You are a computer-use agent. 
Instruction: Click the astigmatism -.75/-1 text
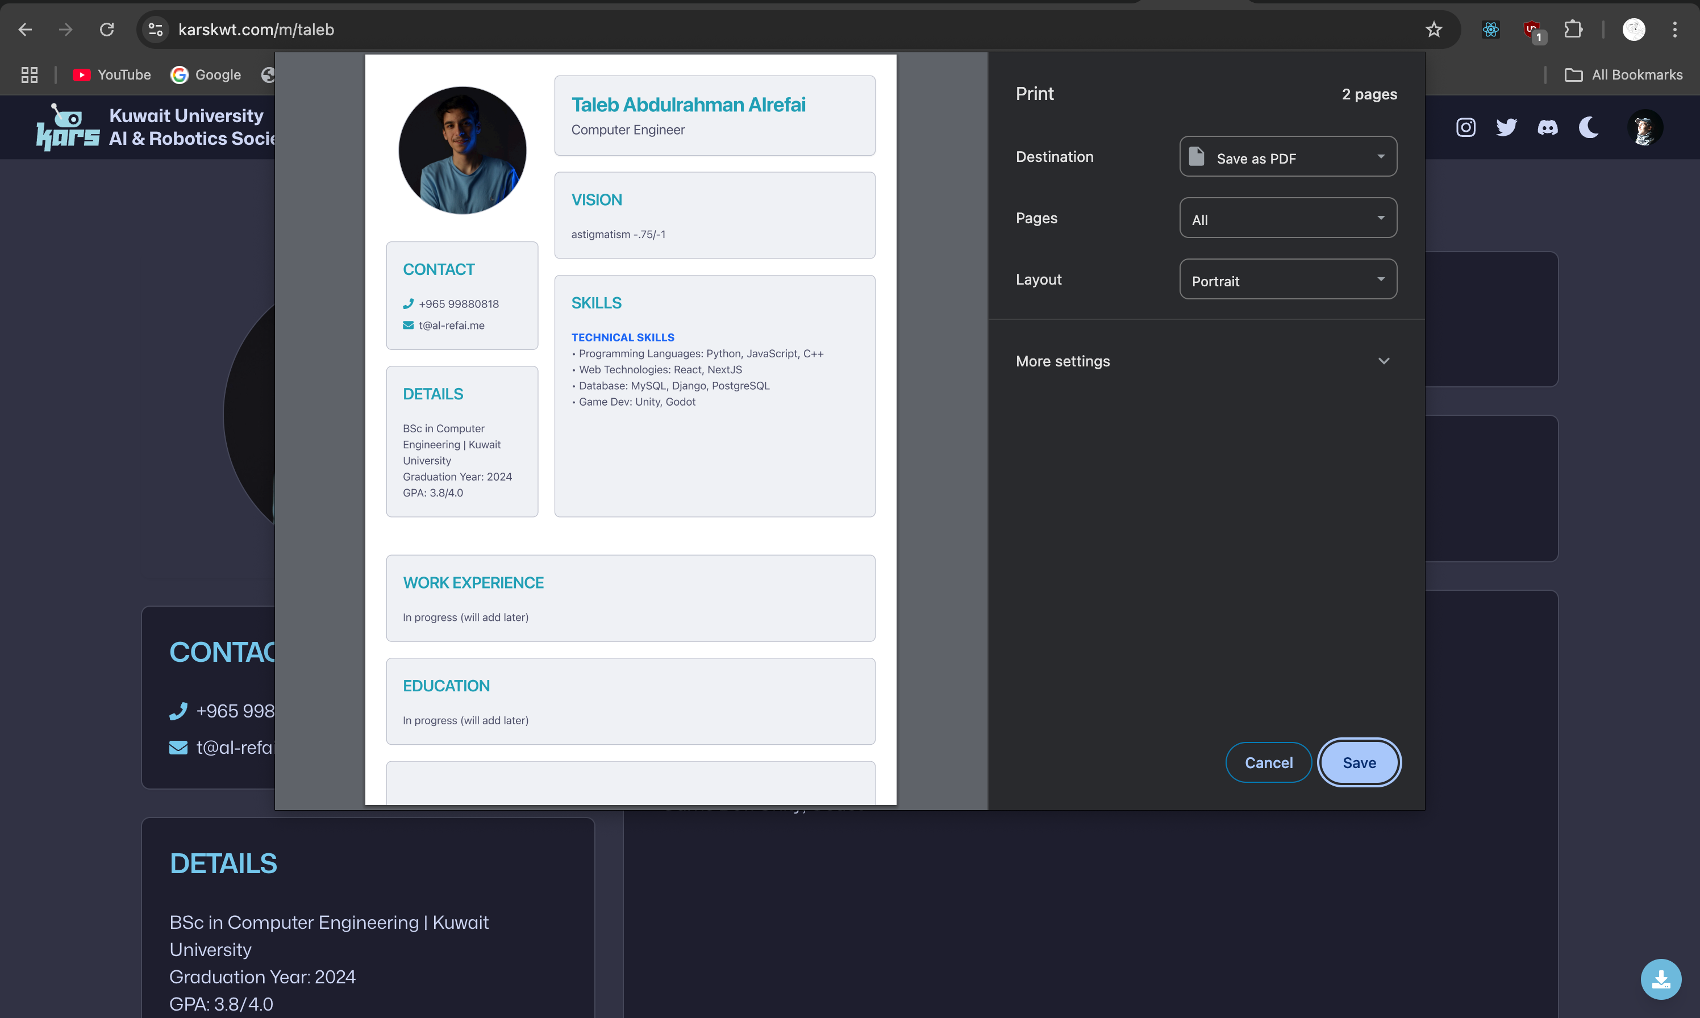tap(618, 235)
